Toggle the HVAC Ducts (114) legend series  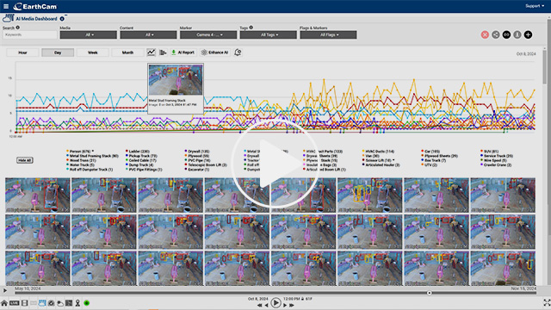pyautogui.click(x=378, y=152)
